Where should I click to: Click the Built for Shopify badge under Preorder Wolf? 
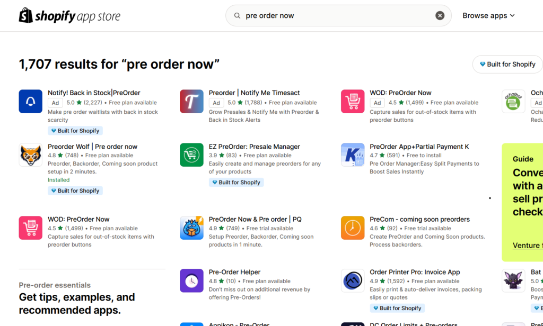point(75,191)
